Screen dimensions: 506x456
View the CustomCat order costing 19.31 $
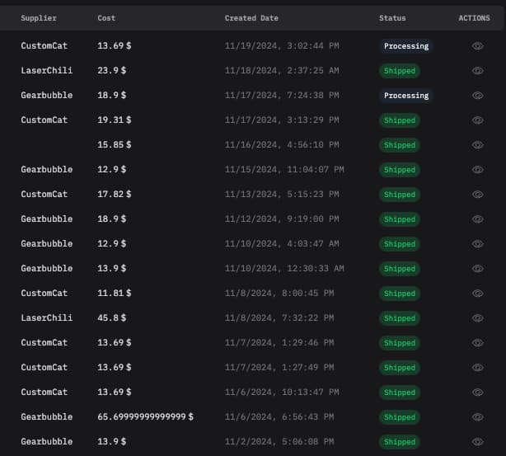477,120
